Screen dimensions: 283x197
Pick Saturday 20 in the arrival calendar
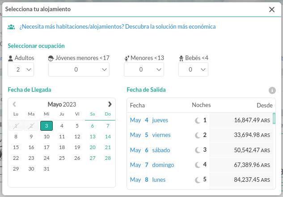point(93,147)
